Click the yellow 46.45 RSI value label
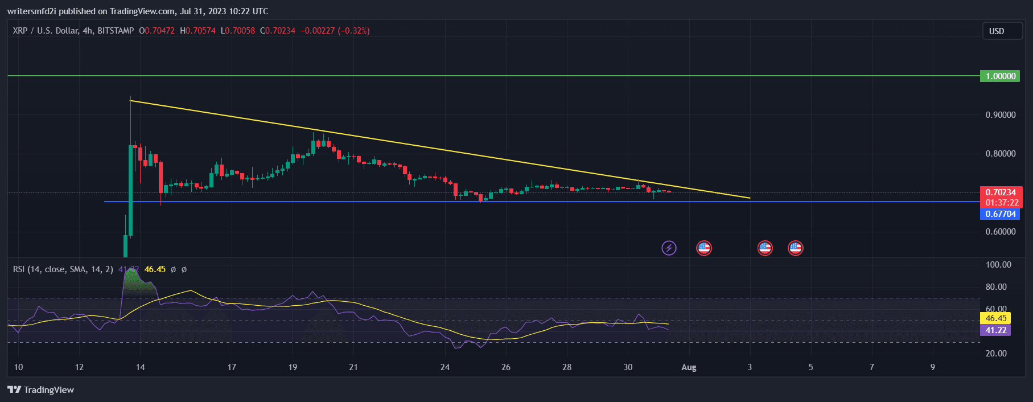The width and height of the screenshot is (1033, 402). click(995, 318)
